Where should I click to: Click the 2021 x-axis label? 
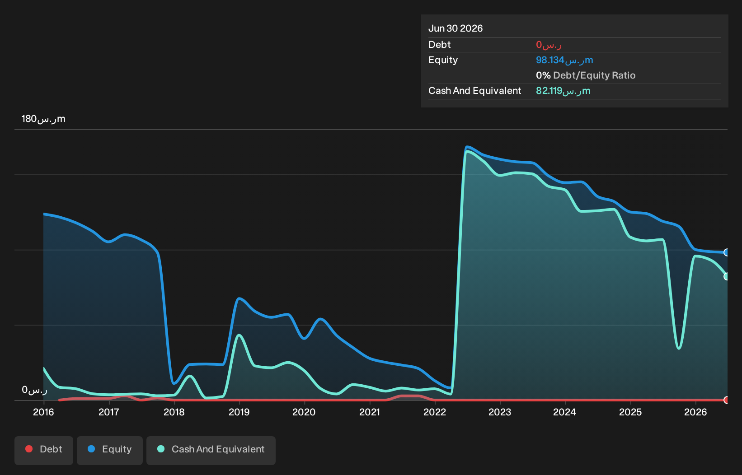pyautogui.click(x=370, y=412)
